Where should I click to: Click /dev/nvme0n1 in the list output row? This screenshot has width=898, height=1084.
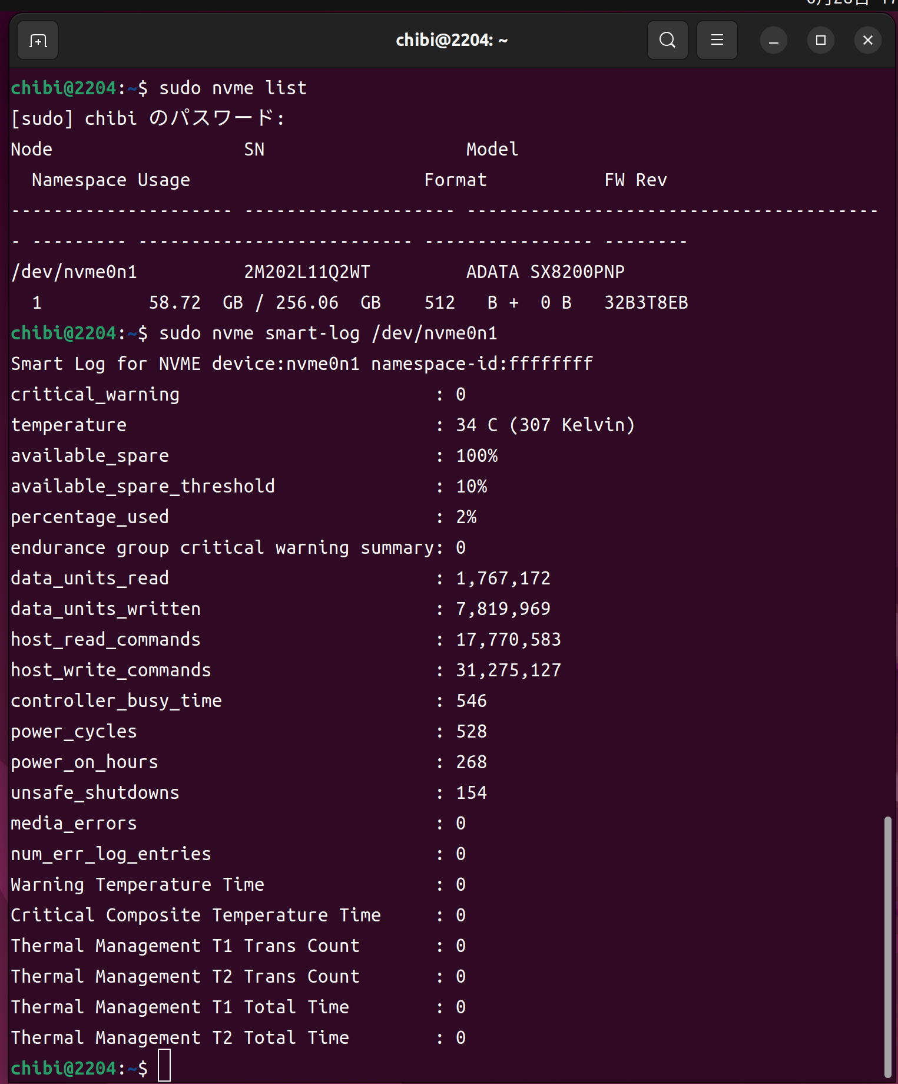(x=74, y=272)
